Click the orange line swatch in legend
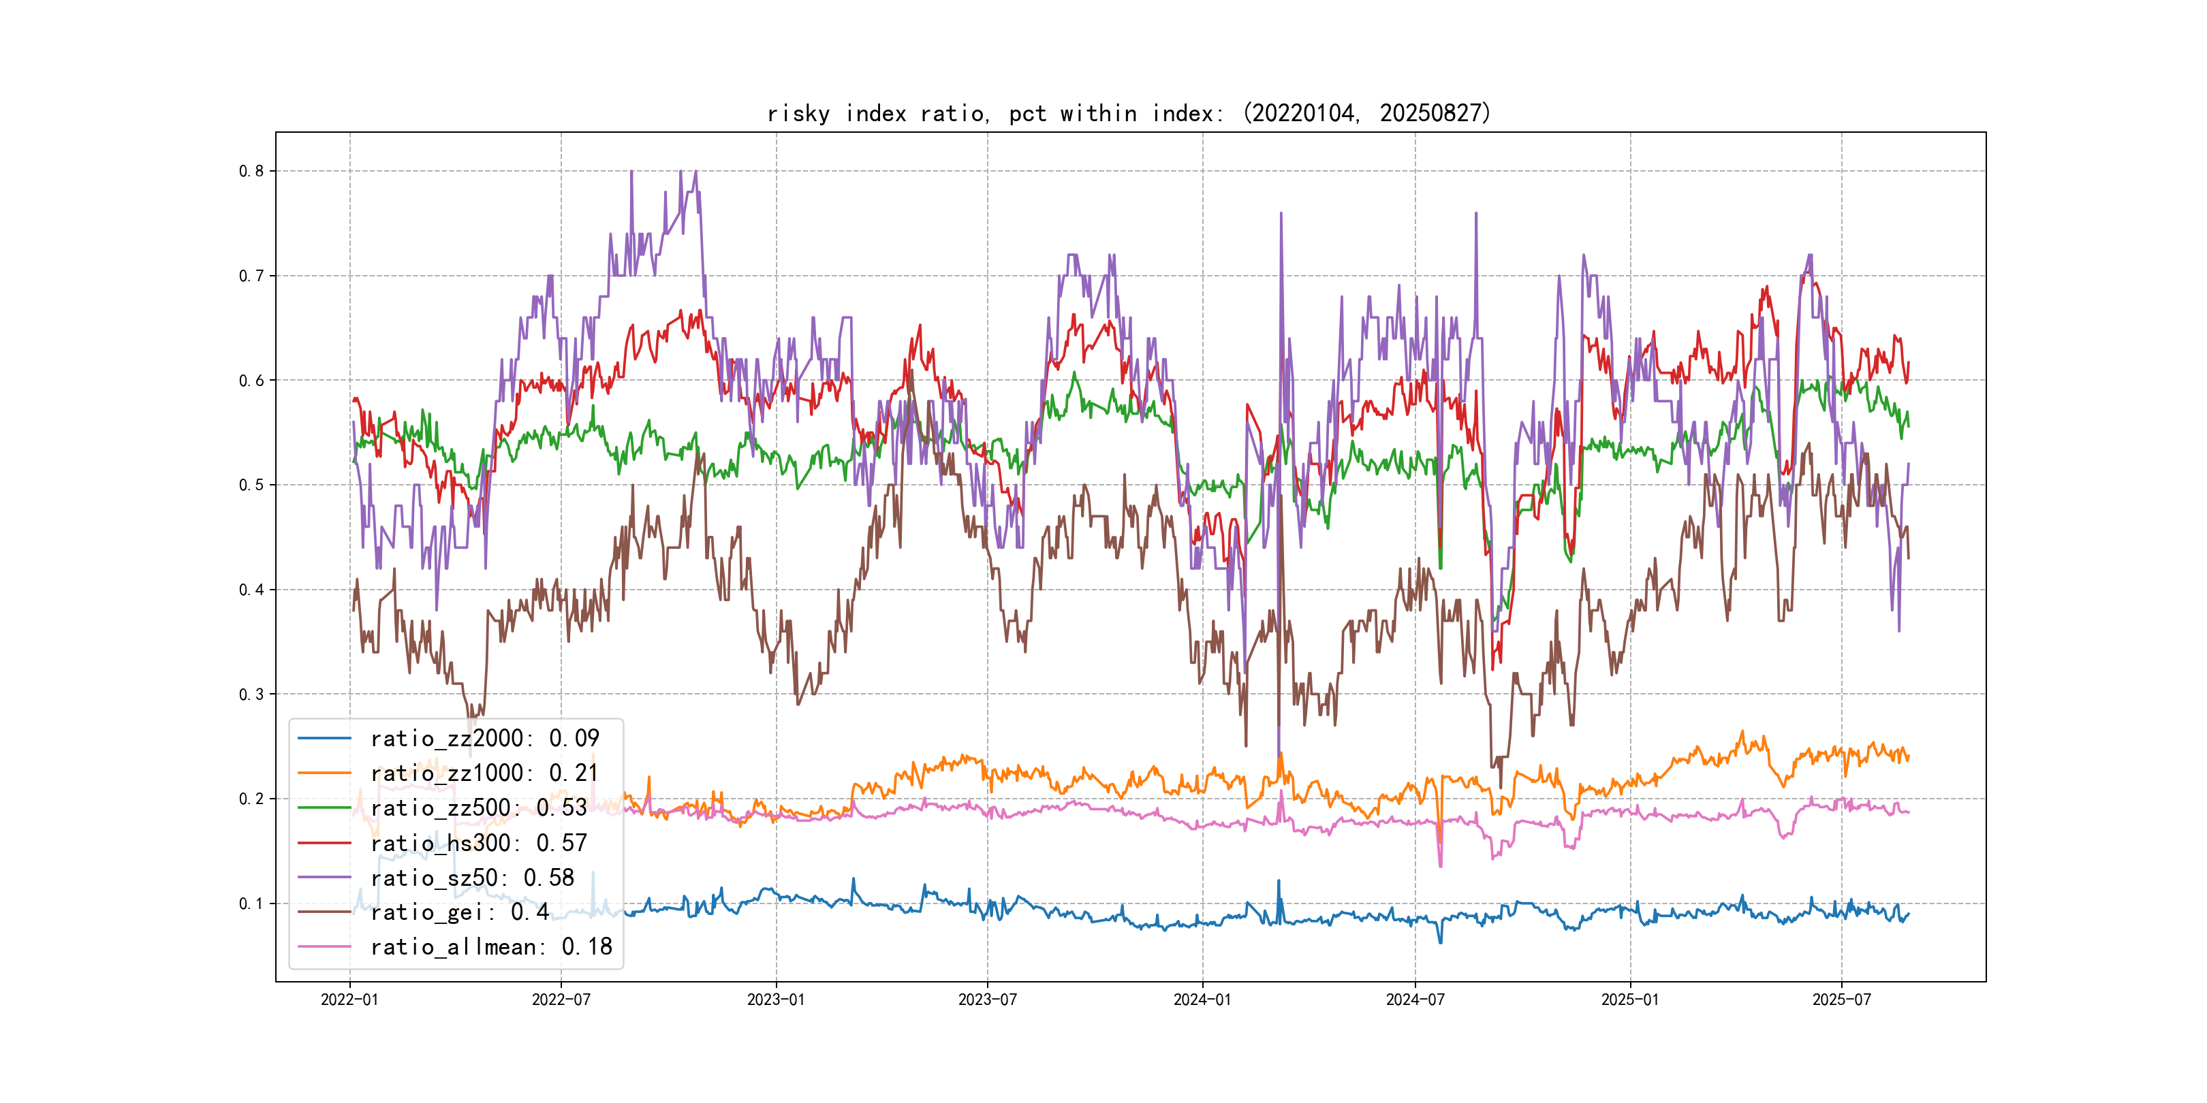The image size is (2207, 1103). [324, 773]
